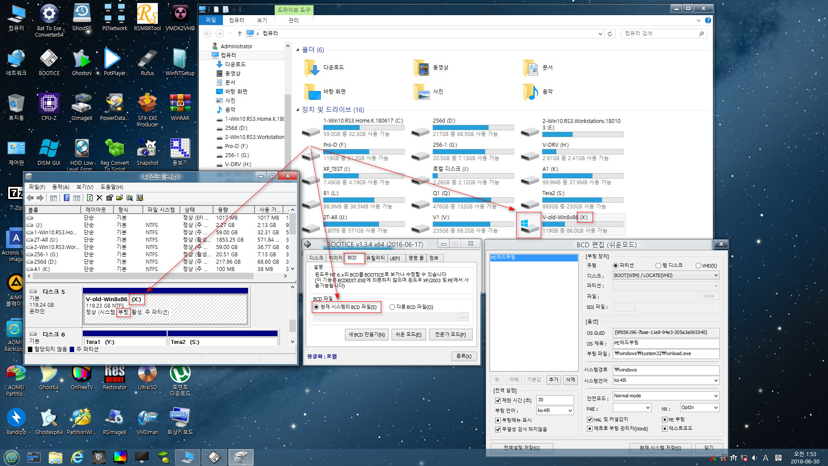Screen dimensions: 828x466
Task: Open the WinRAR desktop shortcut
Action: (180, 107)
